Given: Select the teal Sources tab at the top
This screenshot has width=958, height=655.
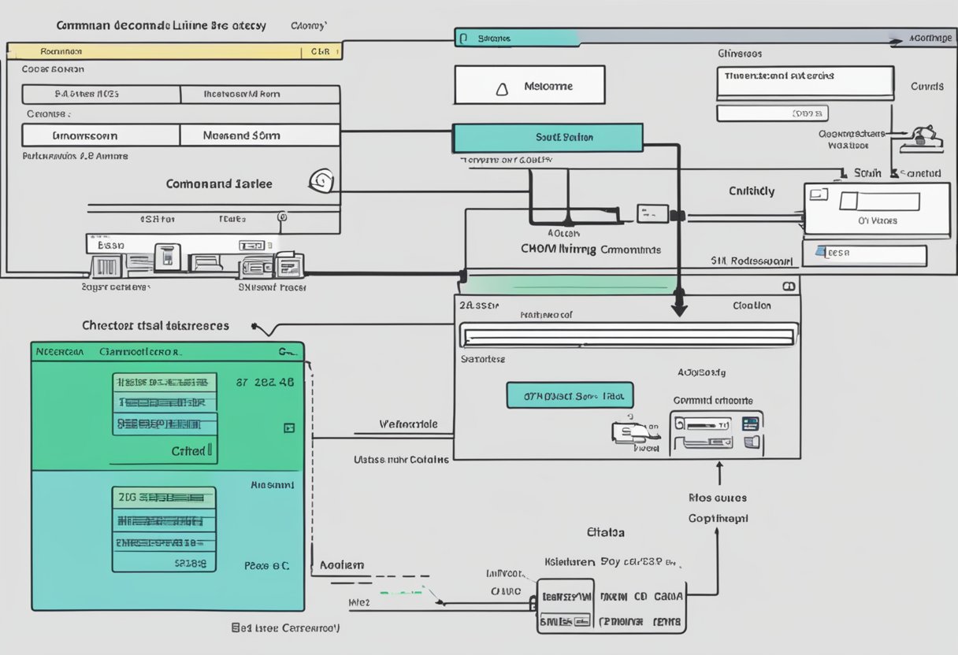Looking at the screenshot, I should click(517, 38).
